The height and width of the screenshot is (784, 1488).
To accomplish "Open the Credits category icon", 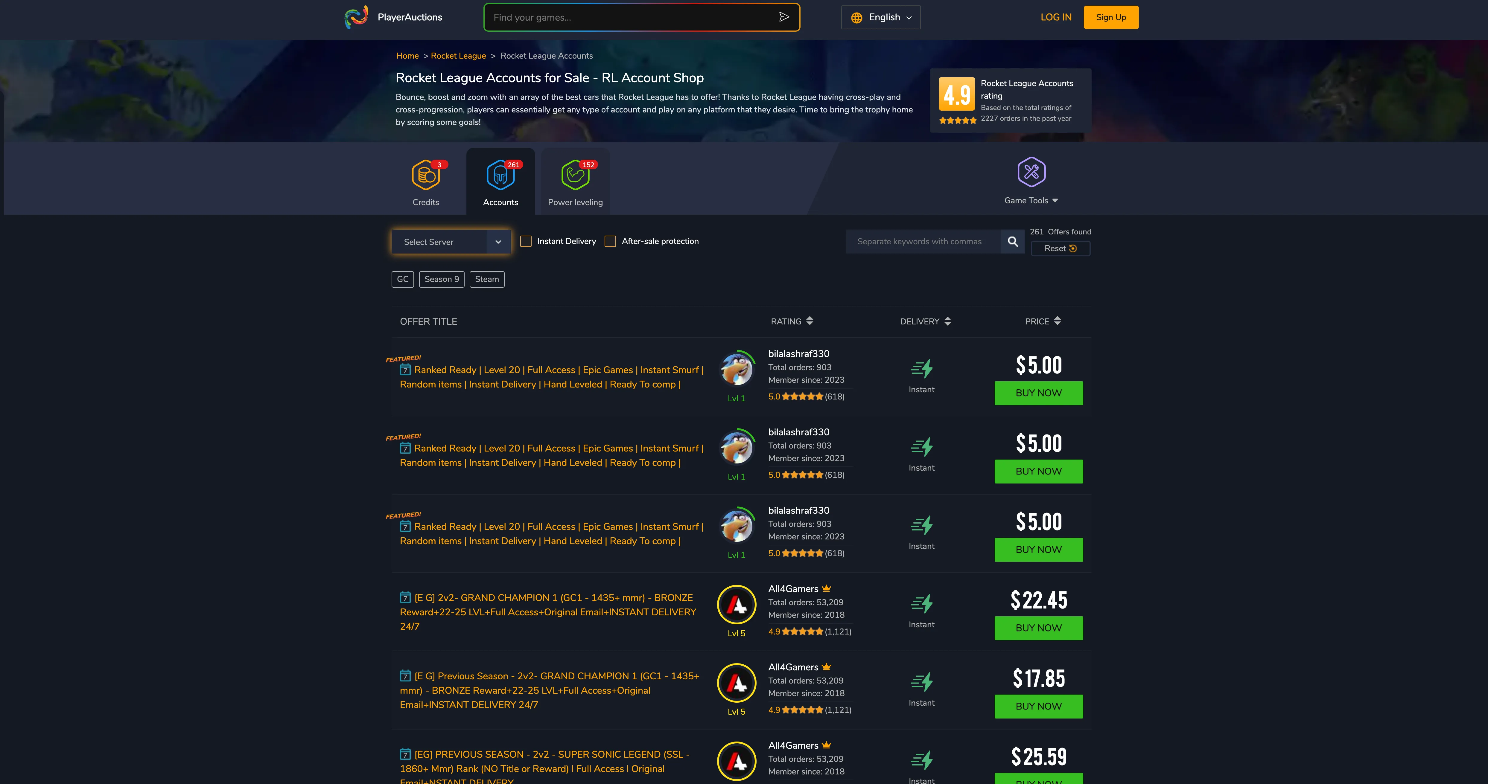I will [426, 175].
